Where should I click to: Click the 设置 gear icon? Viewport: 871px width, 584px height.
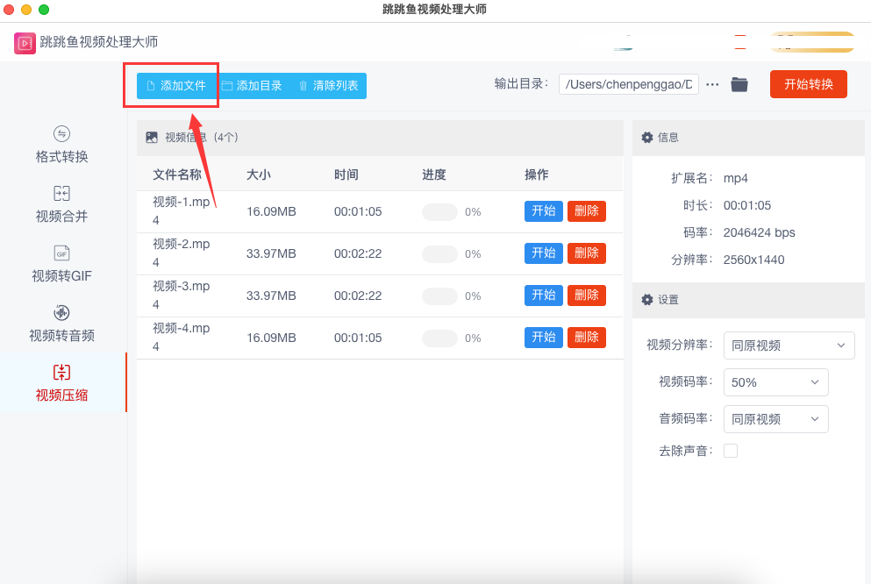pyautogui.click(x=647, y=300)
